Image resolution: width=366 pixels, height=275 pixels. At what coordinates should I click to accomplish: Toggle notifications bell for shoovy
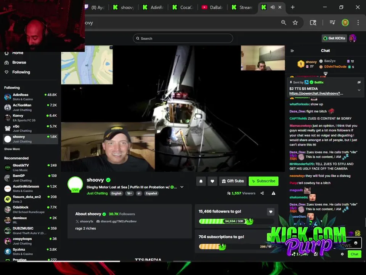tap(201, 181)
